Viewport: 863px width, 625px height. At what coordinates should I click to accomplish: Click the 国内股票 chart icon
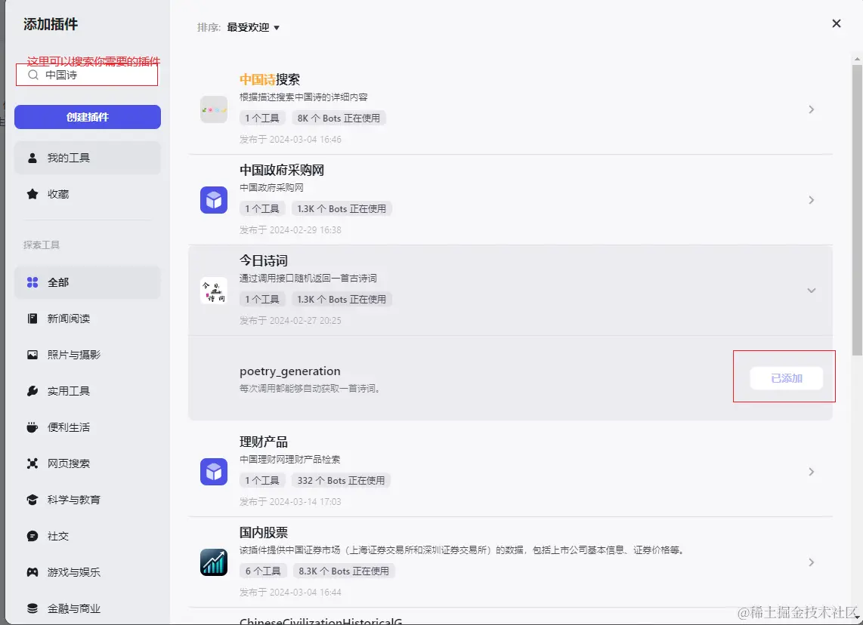[214, 562]
